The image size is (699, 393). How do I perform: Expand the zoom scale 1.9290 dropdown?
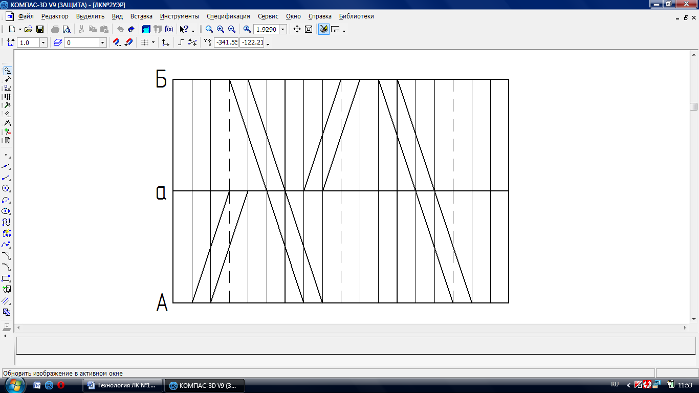pos(283,29)
